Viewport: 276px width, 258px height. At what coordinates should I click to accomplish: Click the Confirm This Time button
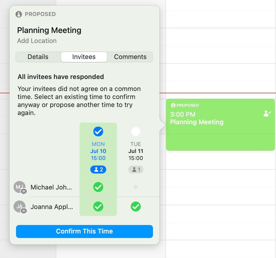point(84,231)
